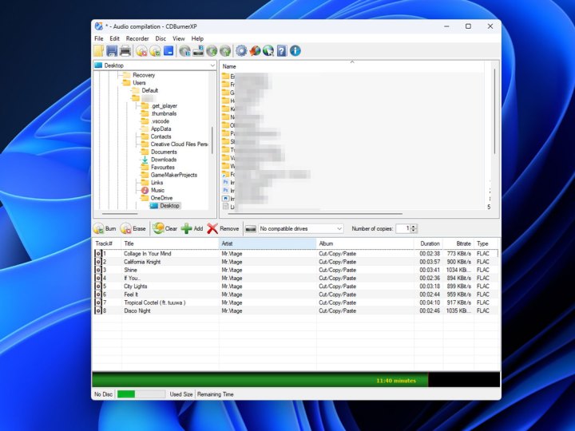Expand the Desktop location dropdown

click(x=212, y=65)
